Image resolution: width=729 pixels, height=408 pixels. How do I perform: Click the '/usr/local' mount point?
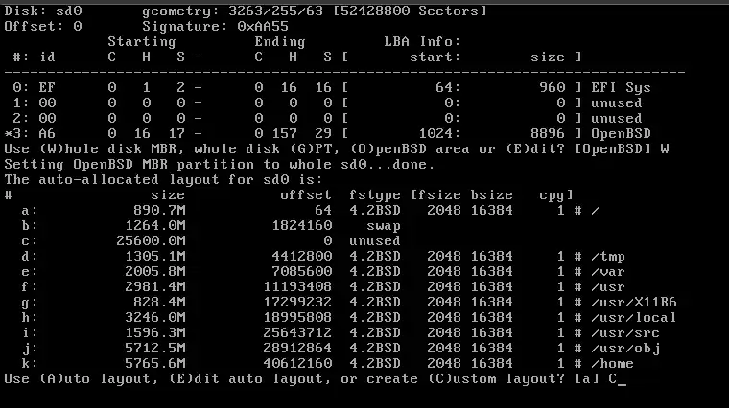click(x=634, y=317)
